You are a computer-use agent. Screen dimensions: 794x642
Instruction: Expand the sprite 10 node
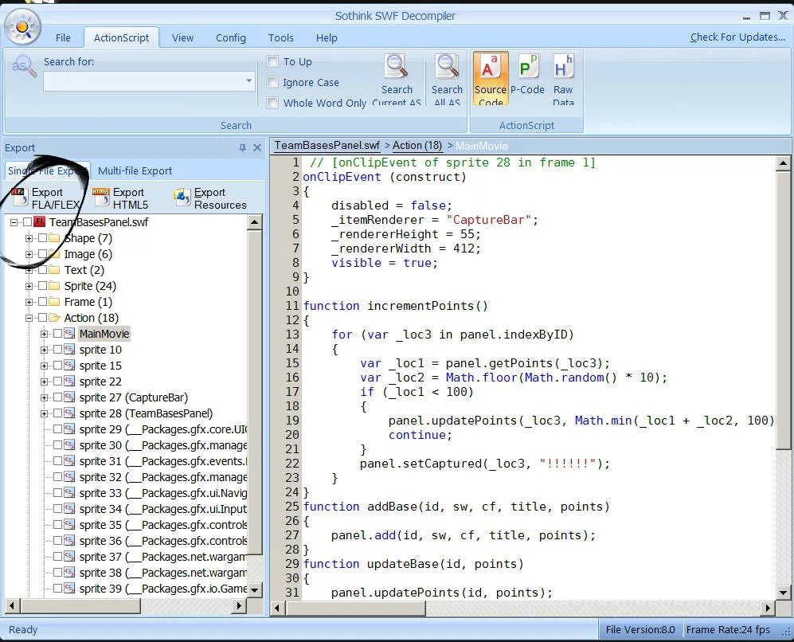coord(44,350)
